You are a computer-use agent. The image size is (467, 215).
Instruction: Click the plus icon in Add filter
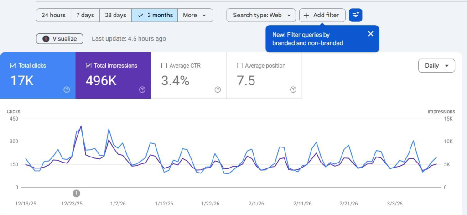(306, 15)
